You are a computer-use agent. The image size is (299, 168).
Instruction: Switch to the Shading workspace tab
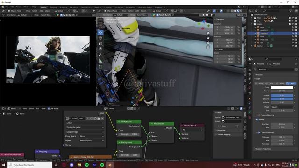tap(98, 7)
